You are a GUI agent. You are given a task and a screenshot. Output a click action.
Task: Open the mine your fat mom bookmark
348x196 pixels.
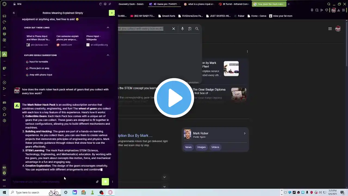(281, 16)
